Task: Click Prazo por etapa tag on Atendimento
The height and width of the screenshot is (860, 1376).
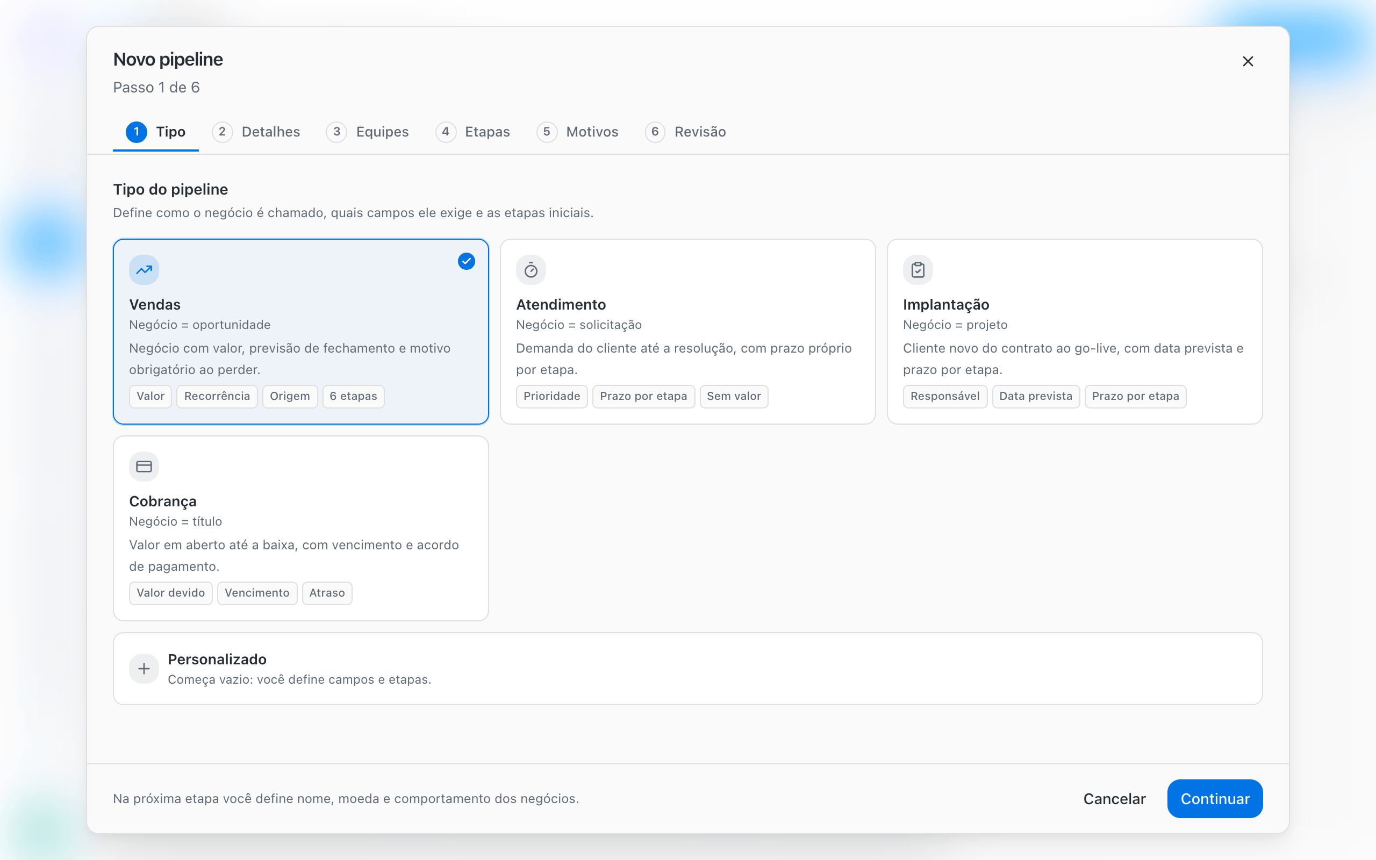Action: 643,397
